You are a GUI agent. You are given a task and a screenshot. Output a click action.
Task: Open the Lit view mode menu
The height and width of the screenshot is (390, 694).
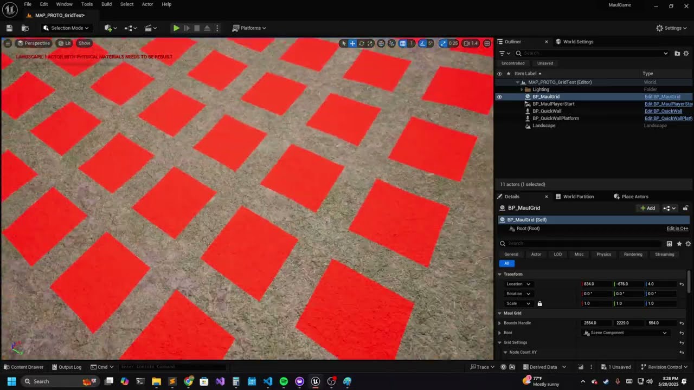coord(65,43)
